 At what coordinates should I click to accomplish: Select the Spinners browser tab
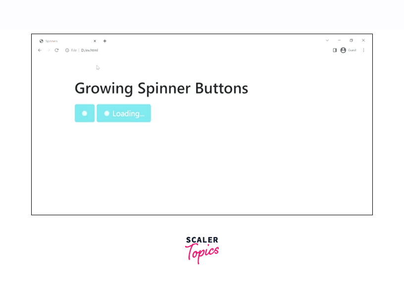click(64, 41)
